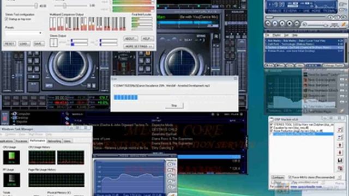The width and height of the screenshot is (349, 196).
Task: Select the Bob Marley track in Winamp playlist
Action: [x=304, y=41]
